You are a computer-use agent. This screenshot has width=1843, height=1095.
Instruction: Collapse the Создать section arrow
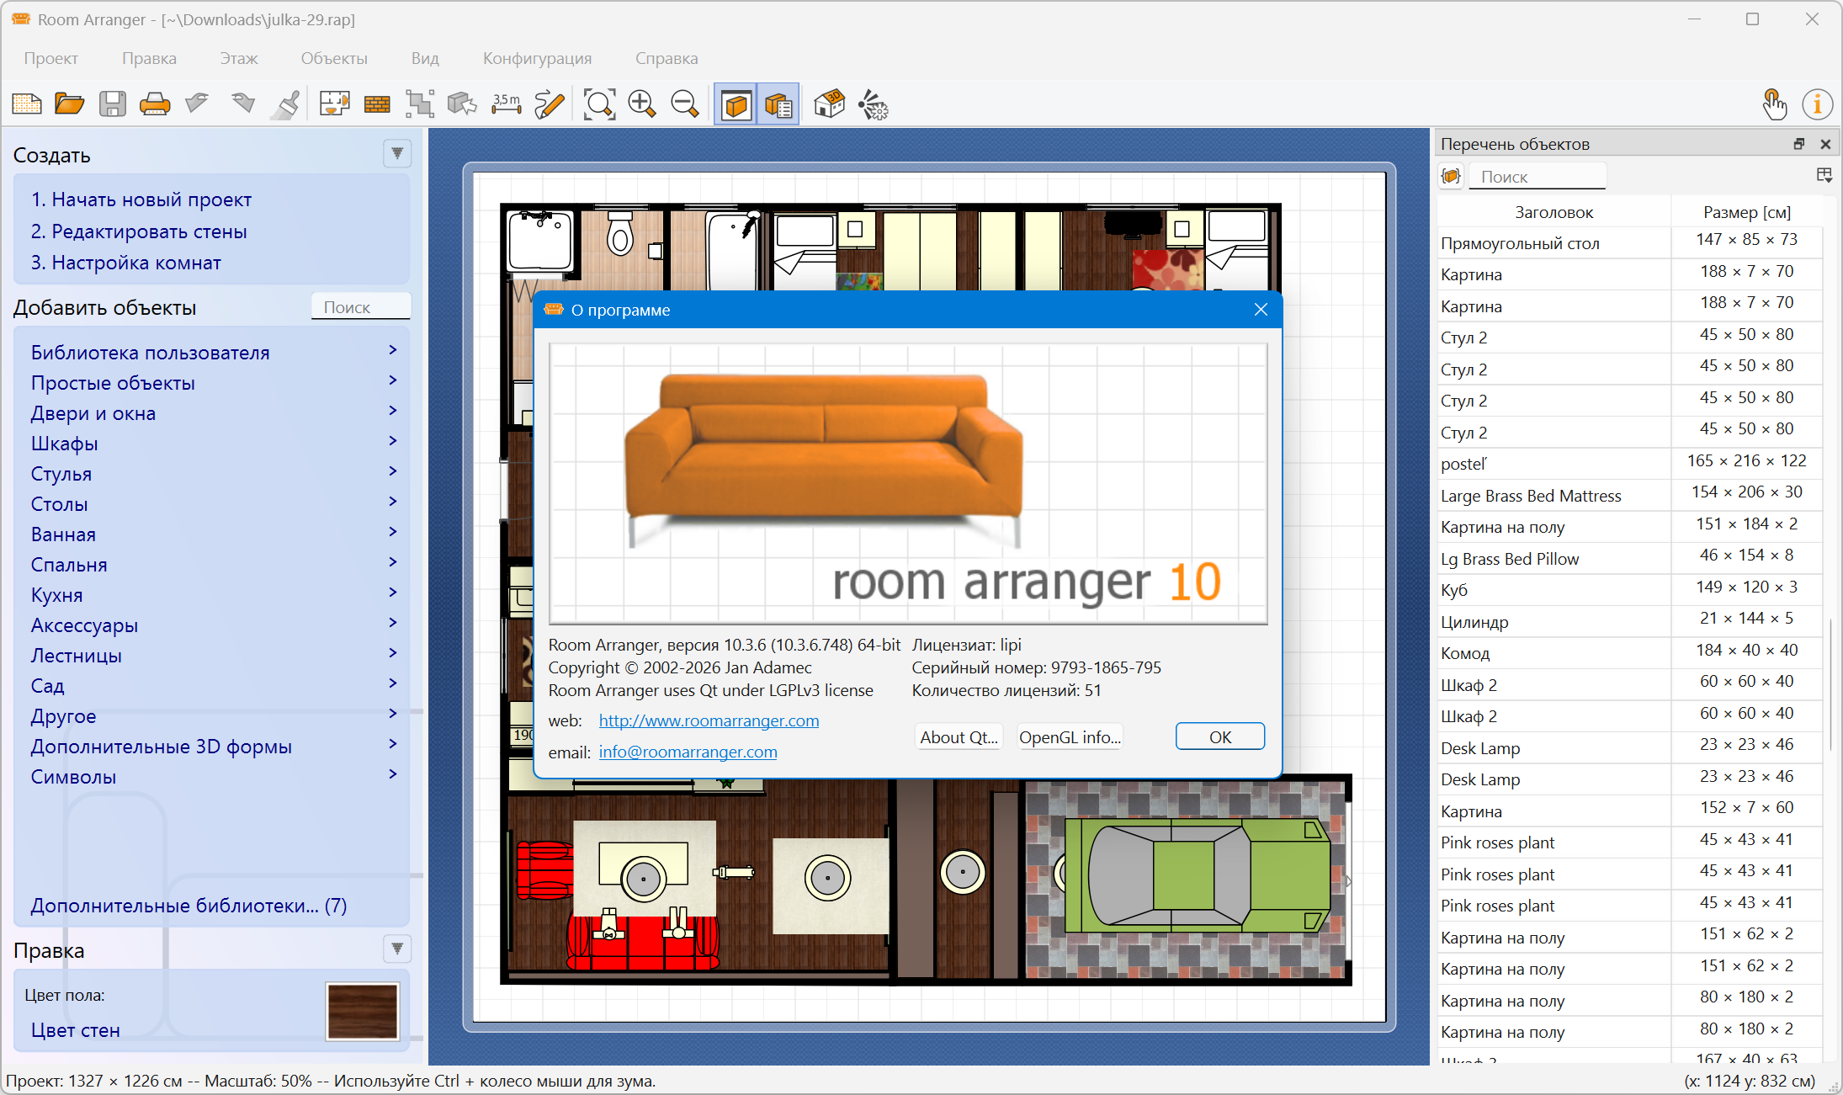point(397,154)
